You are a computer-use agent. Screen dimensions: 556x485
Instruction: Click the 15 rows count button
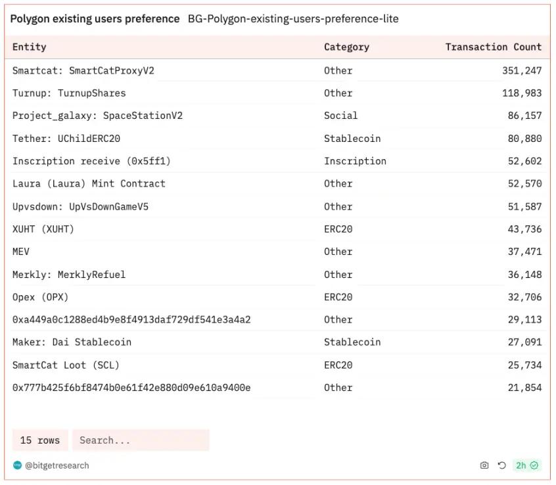[40, 440]
